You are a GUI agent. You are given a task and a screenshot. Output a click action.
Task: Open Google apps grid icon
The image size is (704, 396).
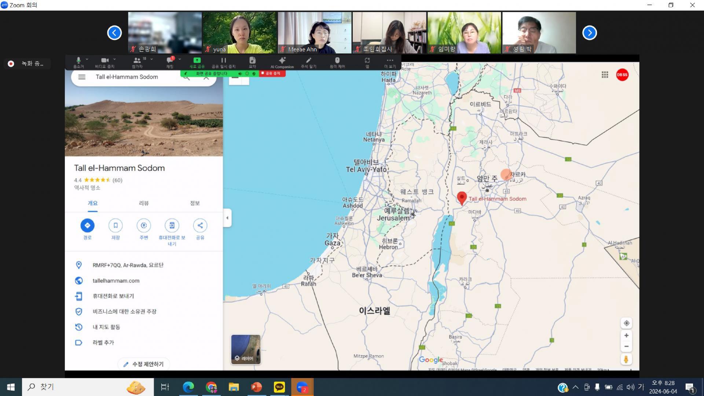[605, 75]
